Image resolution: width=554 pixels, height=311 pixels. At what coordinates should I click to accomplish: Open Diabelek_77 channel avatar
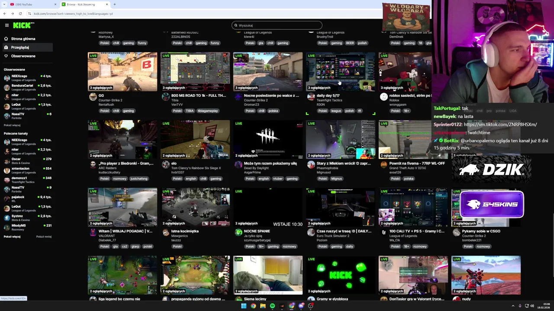93,233
